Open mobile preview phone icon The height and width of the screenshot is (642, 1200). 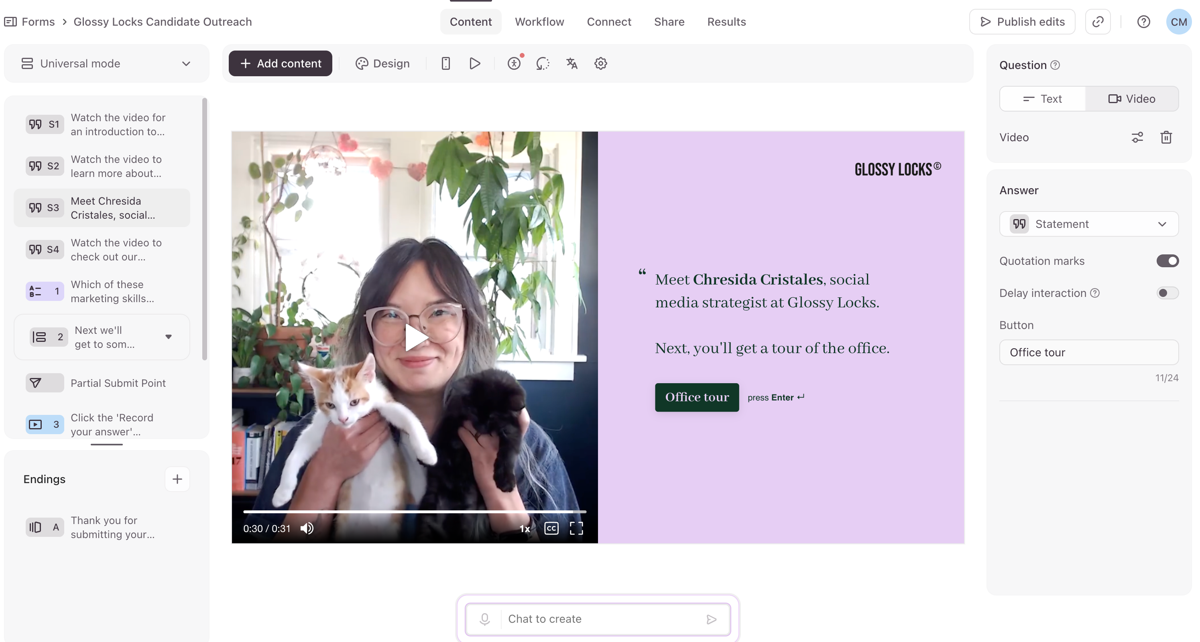tap(445, 63)
